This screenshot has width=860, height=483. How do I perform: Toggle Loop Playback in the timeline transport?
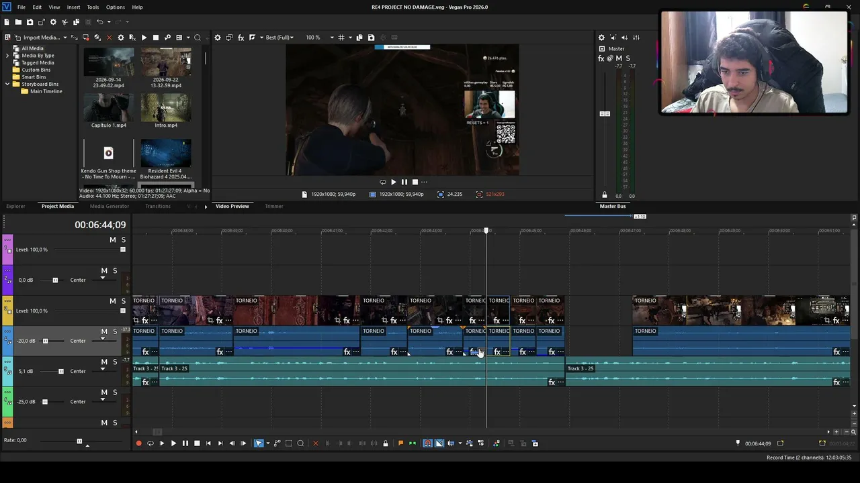pos(150,443)
